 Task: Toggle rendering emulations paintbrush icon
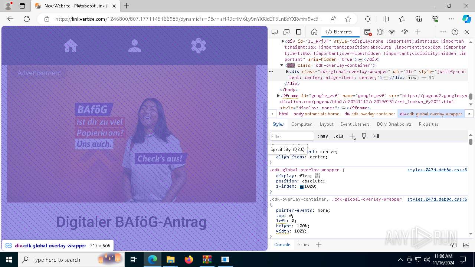click(364, 136)
